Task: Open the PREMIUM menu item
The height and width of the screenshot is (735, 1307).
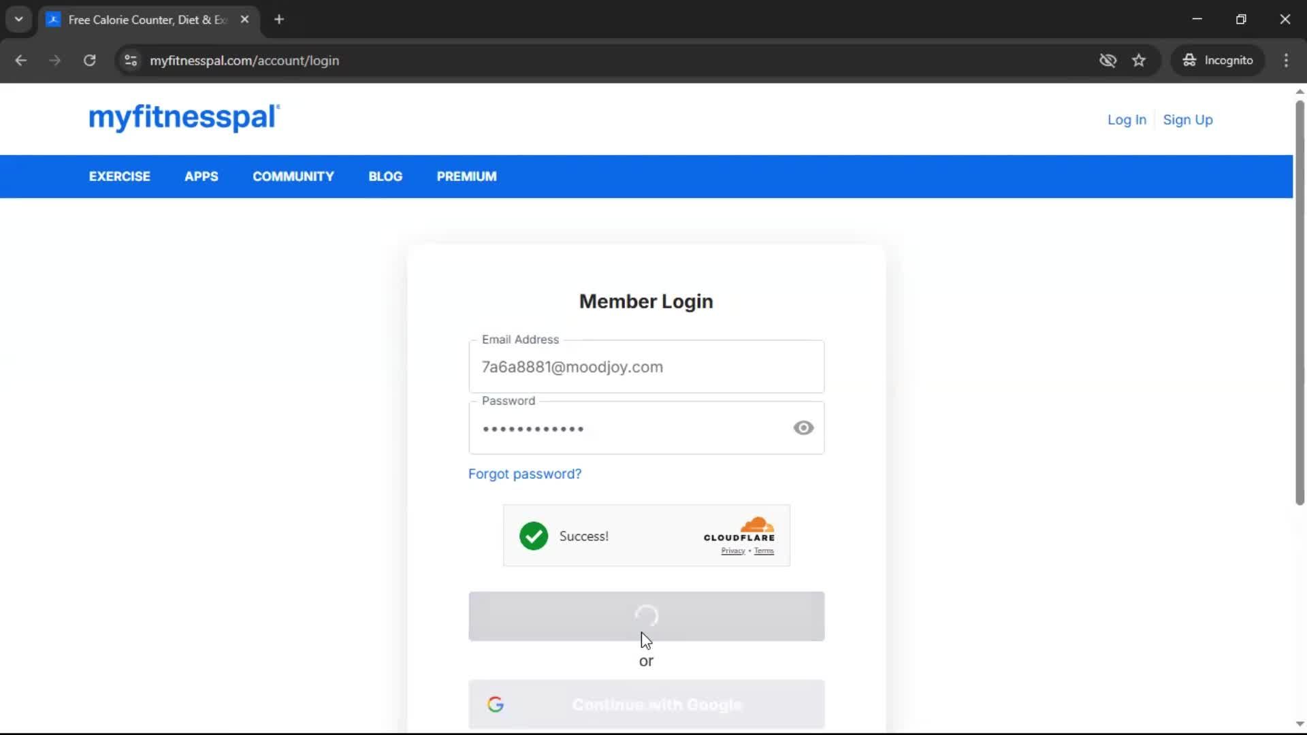Action: (x=467, y=176)
